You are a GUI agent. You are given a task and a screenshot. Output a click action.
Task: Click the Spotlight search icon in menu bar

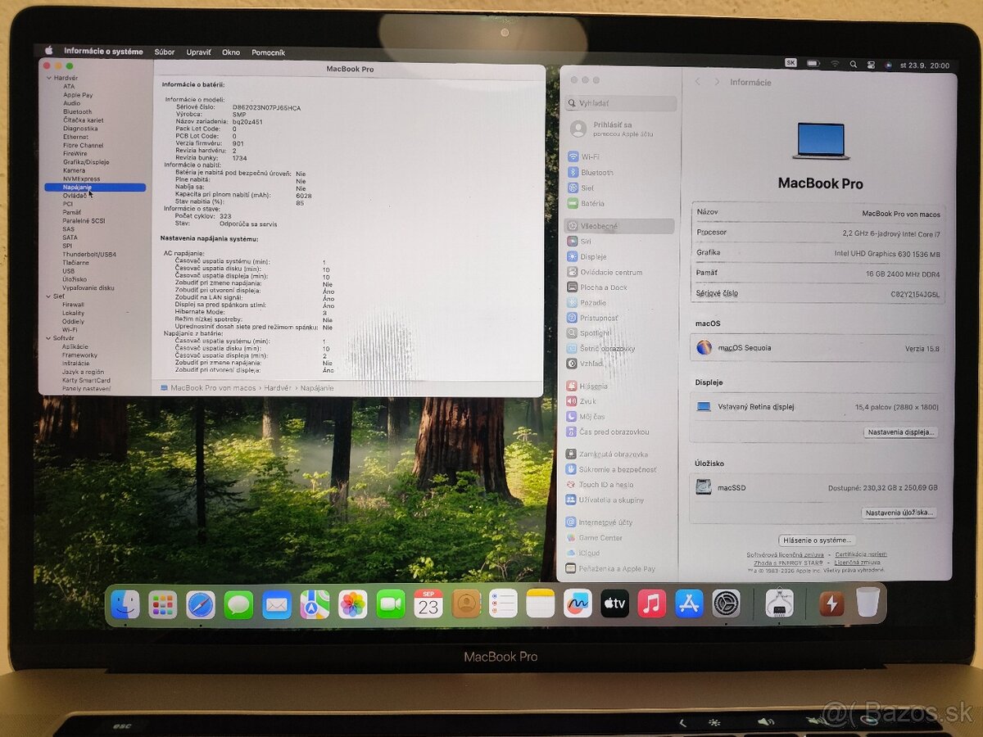pos(854,64)
